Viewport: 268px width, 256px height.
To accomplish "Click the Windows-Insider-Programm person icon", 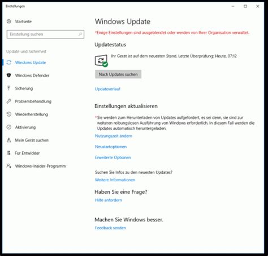I will (9, 166).
